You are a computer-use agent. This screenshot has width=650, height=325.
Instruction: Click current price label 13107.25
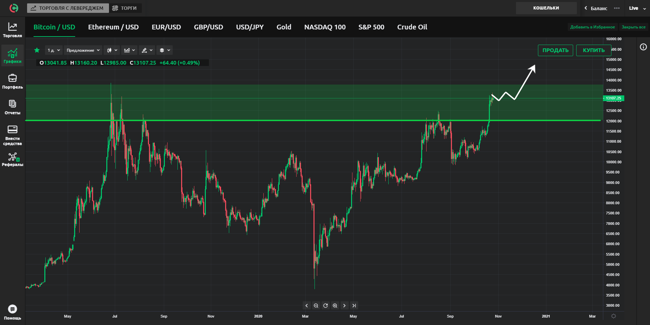613,98
